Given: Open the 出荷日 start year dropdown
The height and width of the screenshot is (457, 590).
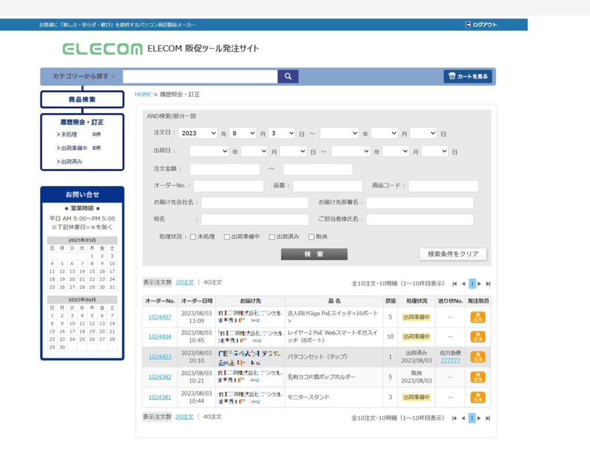Looking at the screenshot, I should (209, 151).
